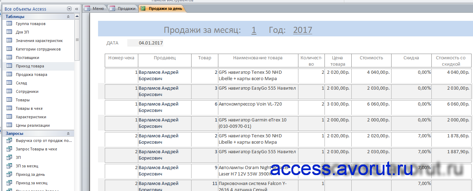Viewport: 473px width, 191px height.
Task: Select the Товары в чеке table icon
Action: point(9,108)
